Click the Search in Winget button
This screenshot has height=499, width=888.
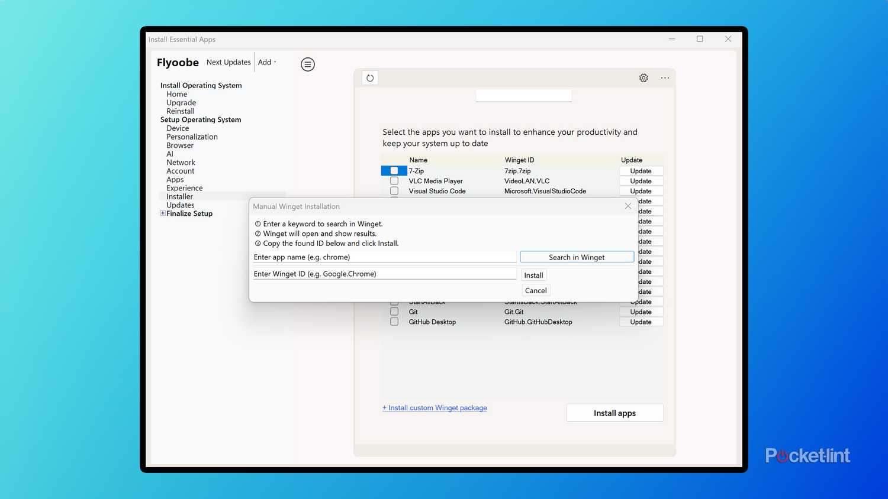[x=576, y=257]
